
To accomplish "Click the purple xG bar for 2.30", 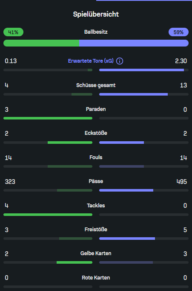I will (x=141, y=70).
